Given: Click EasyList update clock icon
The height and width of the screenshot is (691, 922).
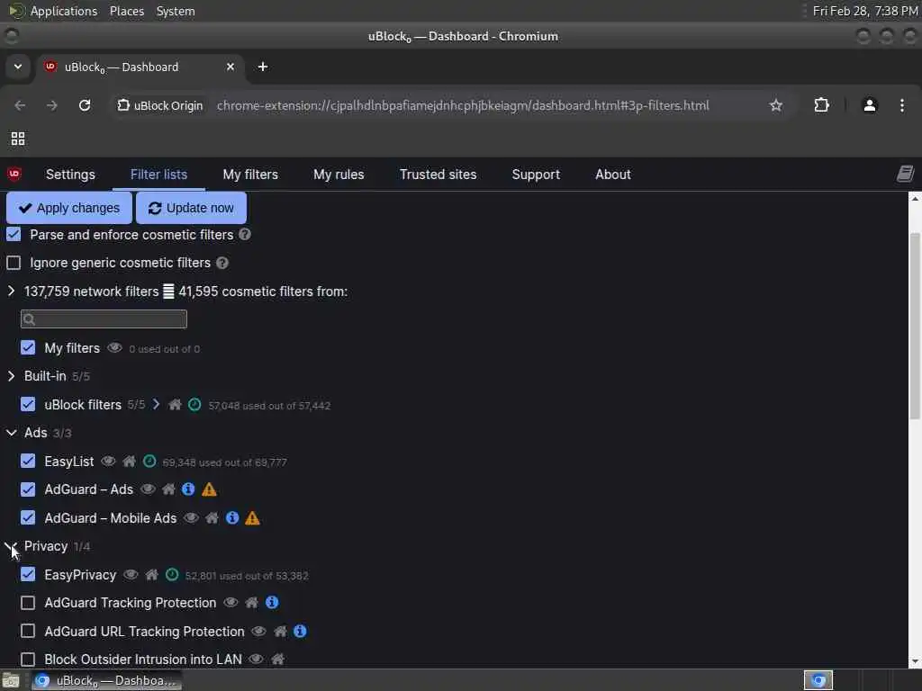Looking at the screenshot, I should [x=150, y=462].
